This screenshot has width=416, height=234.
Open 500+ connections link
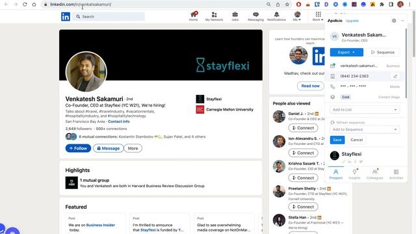(x=111, y=129)
